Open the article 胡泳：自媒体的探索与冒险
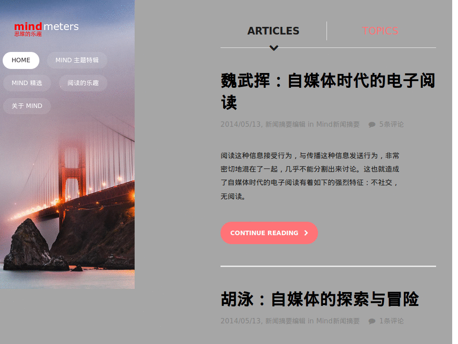Screen dimensions: 458x344 [x=320, y=299]
